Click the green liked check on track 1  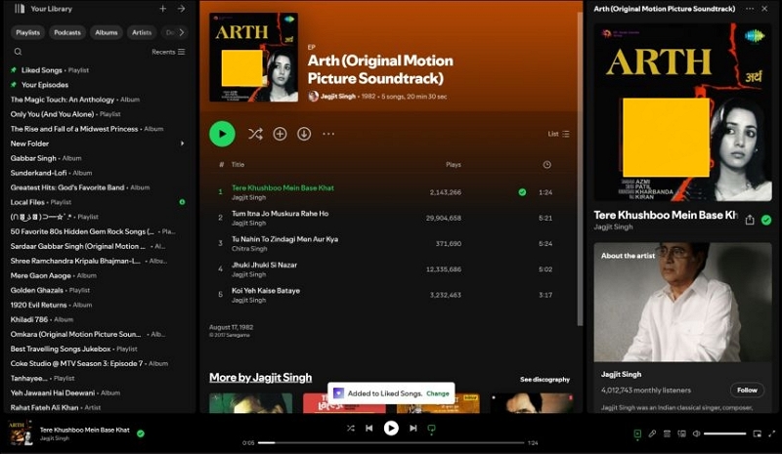pos(522,192)
